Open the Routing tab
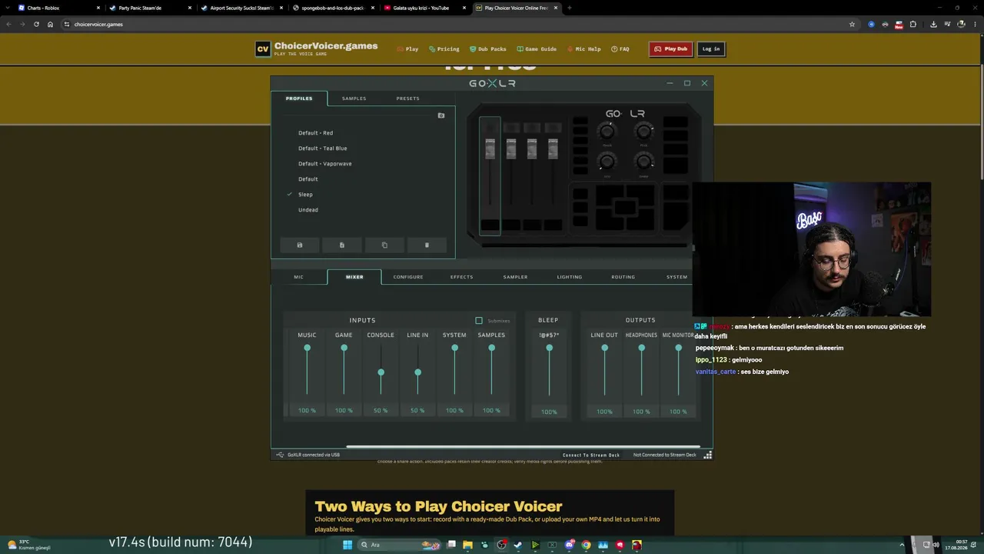The width and height of the screenshot is (984, 554). (623, 277)
